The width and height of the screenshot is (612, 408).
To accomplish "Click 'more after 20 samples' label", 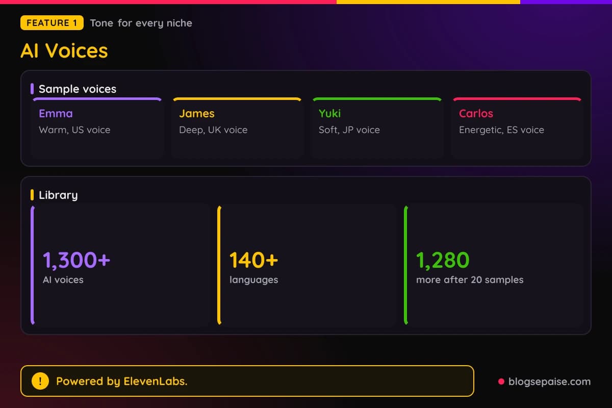I will coord(470,279).
